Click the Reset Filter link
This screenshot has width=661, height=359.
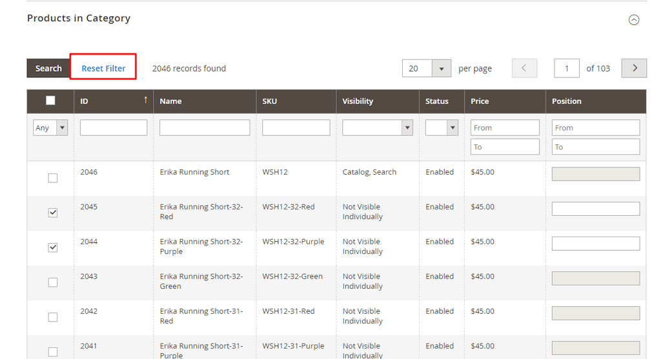103,68
